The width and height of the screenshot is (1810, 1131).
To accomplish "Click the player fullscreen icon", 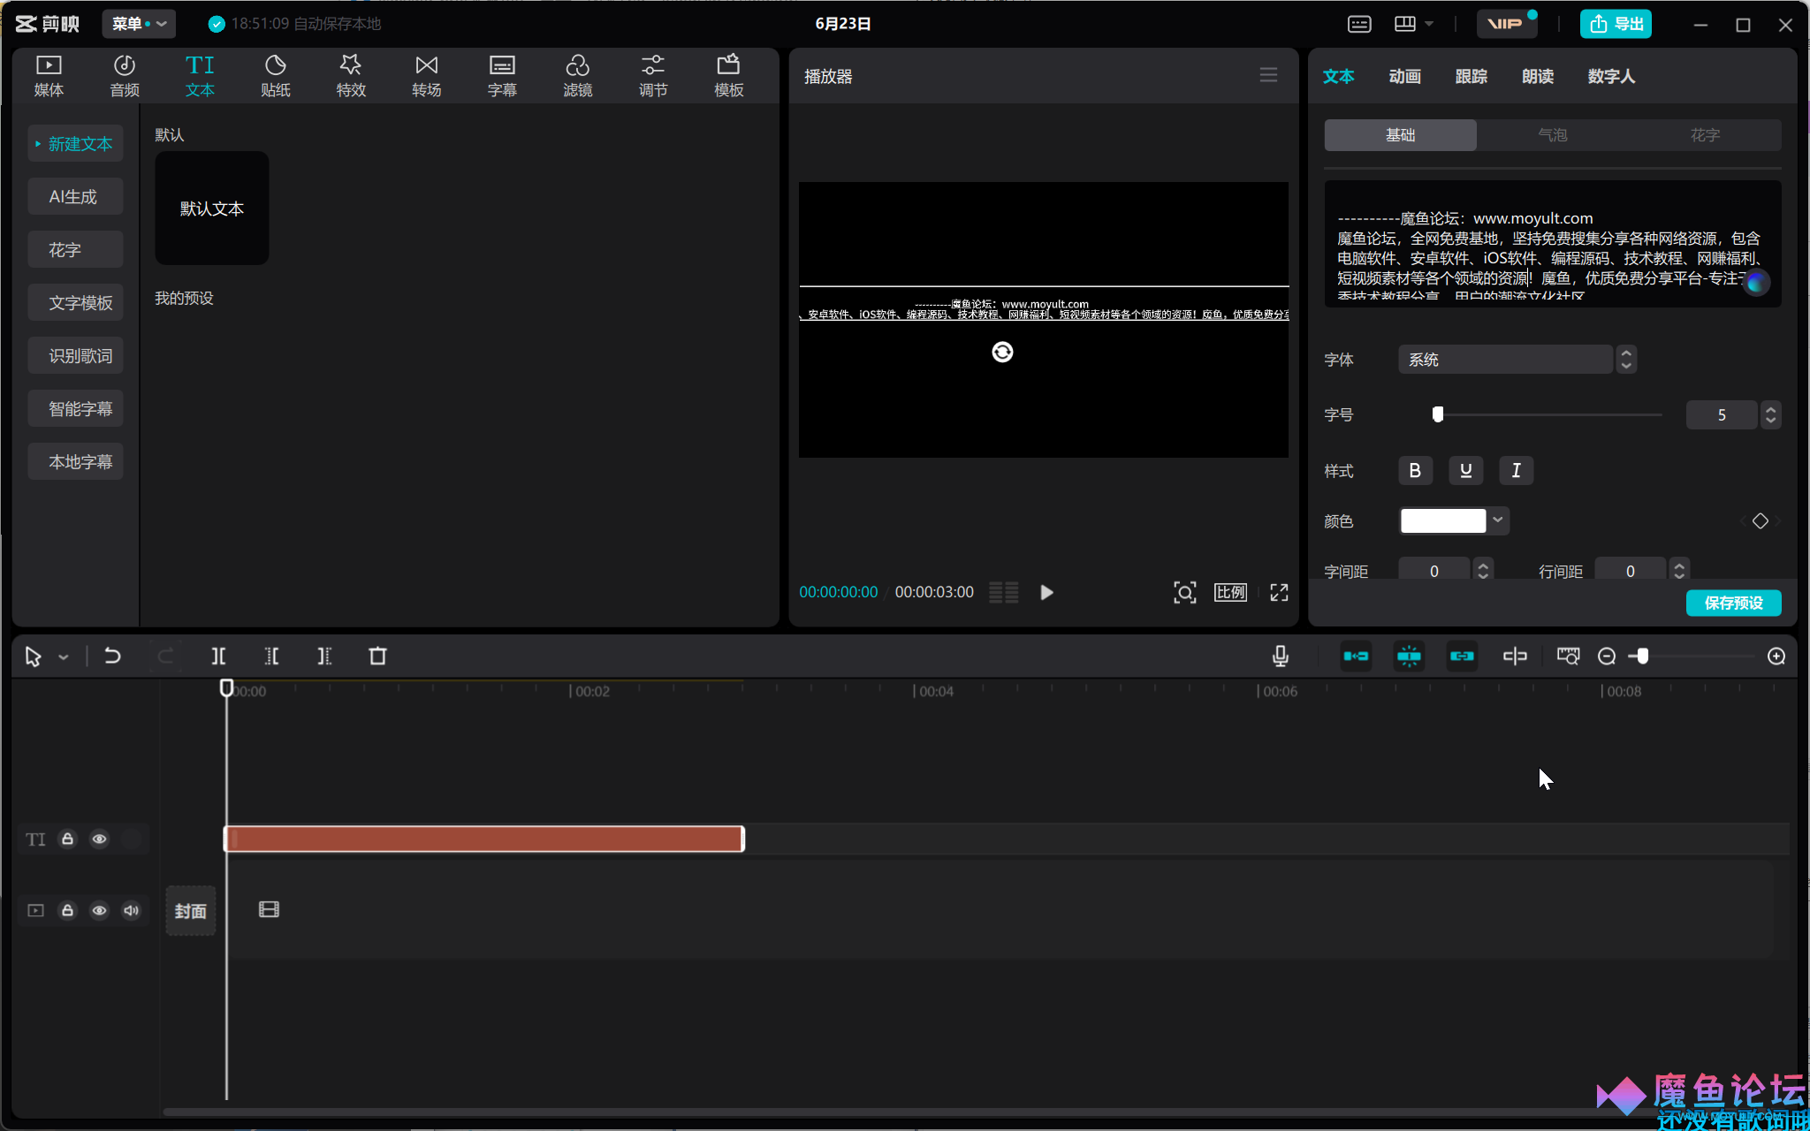I will (x=1279, y=593).
